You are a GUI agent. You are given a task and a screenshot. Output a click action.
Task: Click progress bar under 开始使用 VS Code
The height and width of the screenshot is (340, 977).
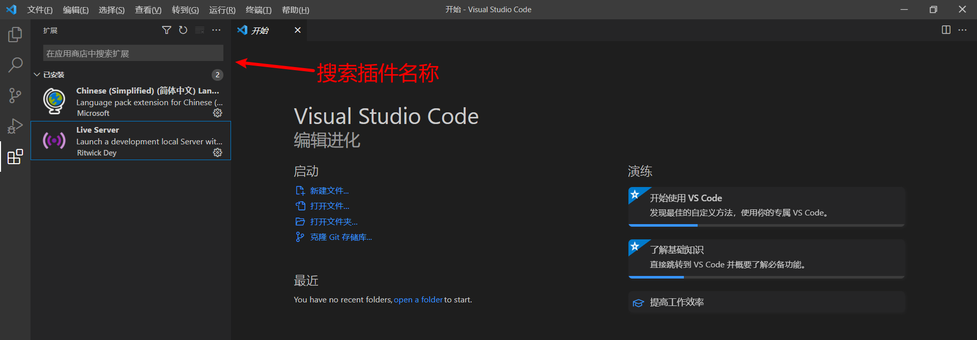766,225
